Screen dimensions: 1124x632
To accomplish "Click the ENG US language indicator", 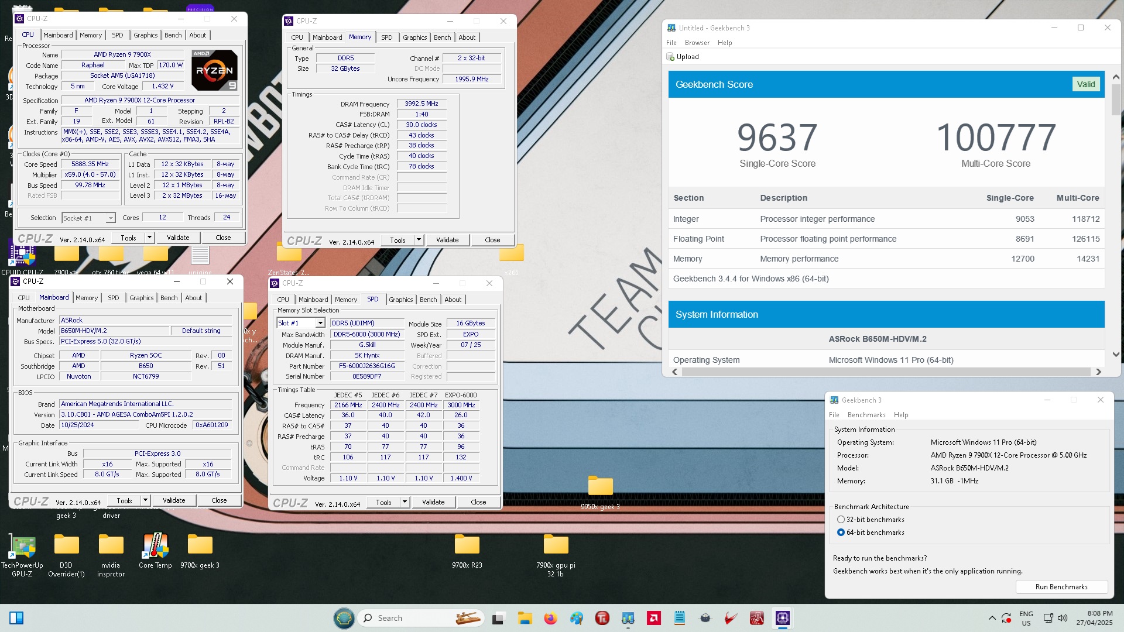I will (1026, 618).
